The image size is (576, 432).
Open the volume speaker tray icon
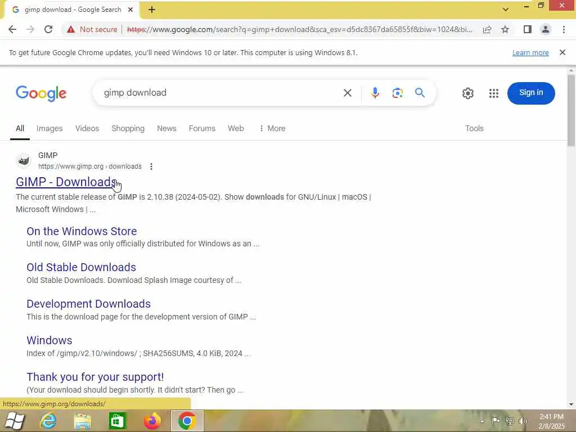click(x=523, y=421)
